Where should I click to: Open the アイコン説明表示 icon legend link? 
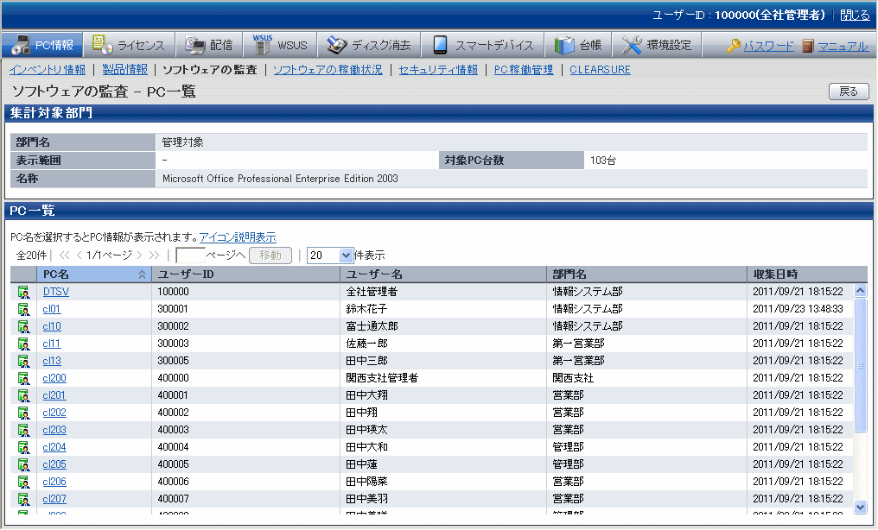[238, 237]
